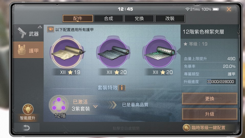Open the set effect info icon
Viewport: 245px width, 138px height.
click(122, 88)
